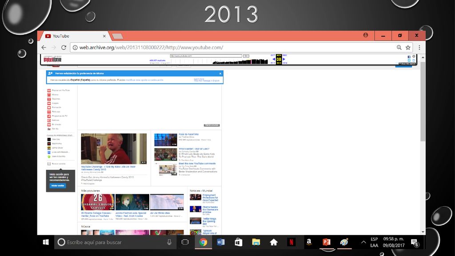The width and height of the screenshot is (455, 256).
Task: Click the zoom magnifier in the address bar
Action: click(399, 48)
